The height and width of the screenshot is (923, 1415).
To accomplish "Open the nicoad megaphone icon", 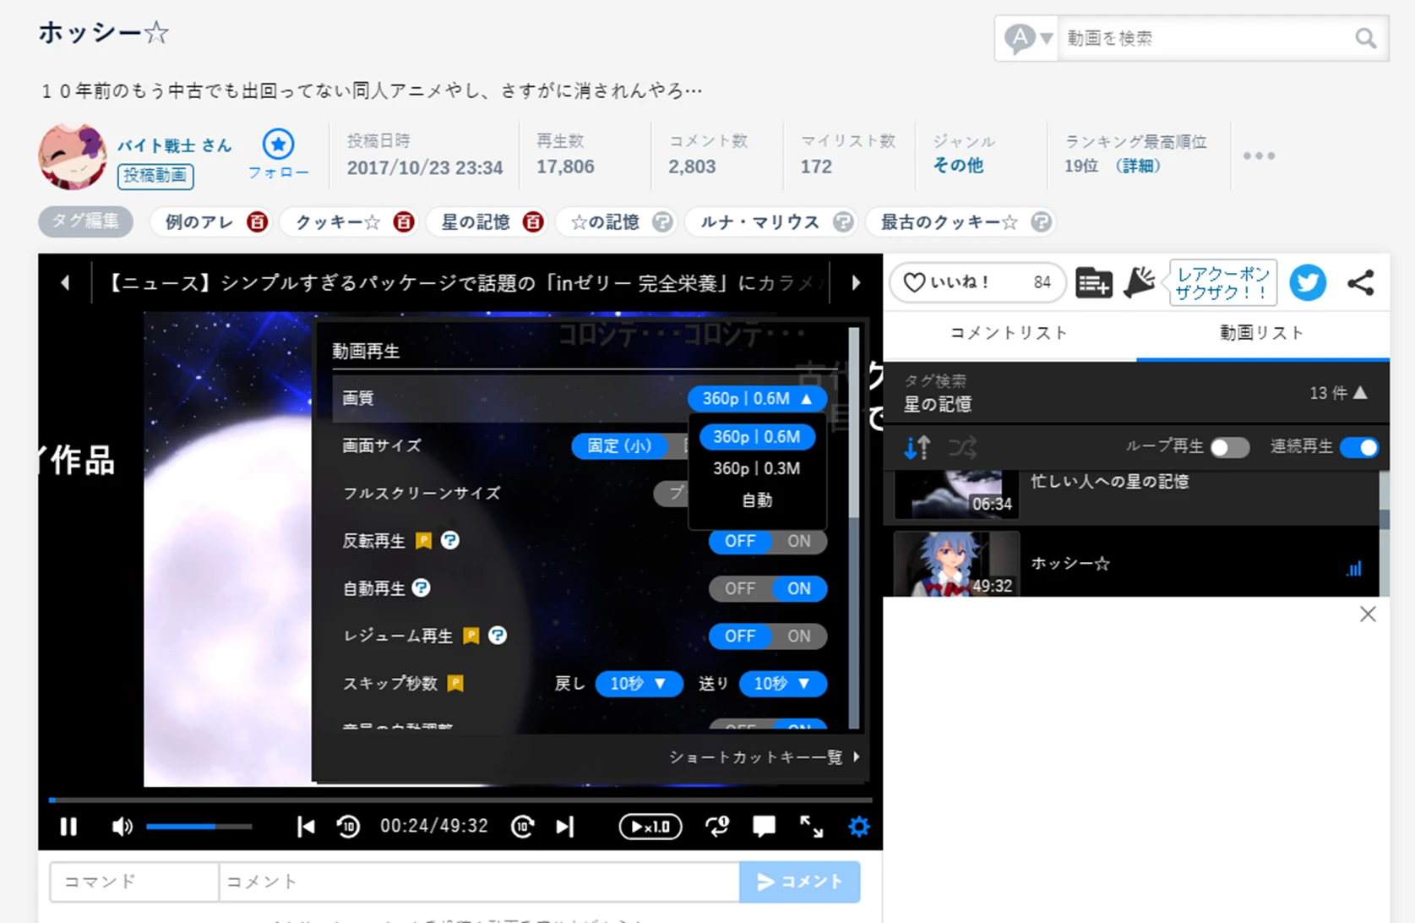I will click(1139, 282).
